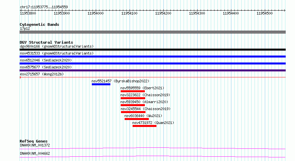
Task: Open nsv5521457 ByrskaBishop2022 label
Action: pos(120,81)
